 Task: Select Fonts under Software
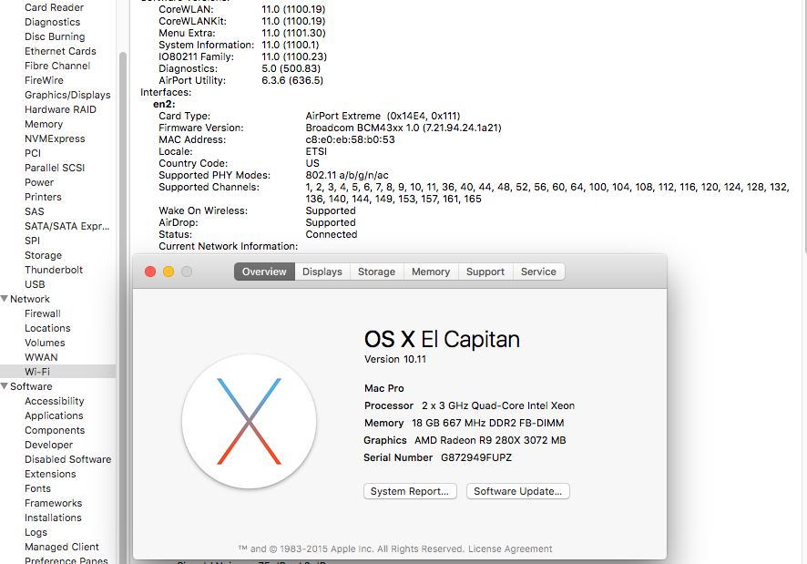37,488
